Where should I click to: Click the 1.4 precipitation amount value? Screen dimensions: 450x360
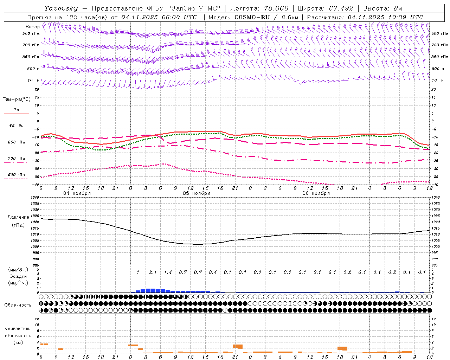(168, 272)
